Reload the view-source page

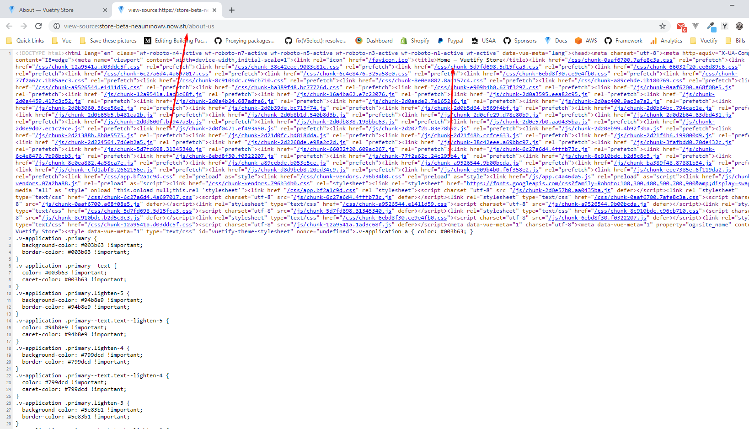click(38, 26)
